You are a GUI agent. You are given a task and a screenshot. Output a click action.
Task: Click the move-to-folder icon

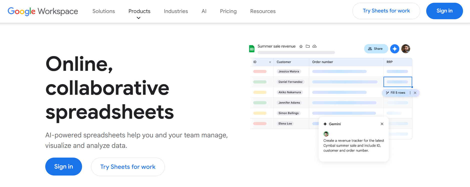click(308, 46)
